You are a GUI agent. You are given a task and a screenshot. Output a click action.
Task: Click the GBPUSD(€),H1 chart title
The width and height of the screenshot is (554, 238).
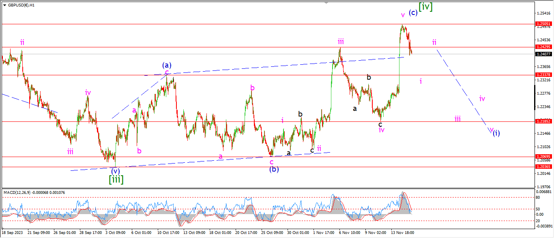click(x=21, y=5)
